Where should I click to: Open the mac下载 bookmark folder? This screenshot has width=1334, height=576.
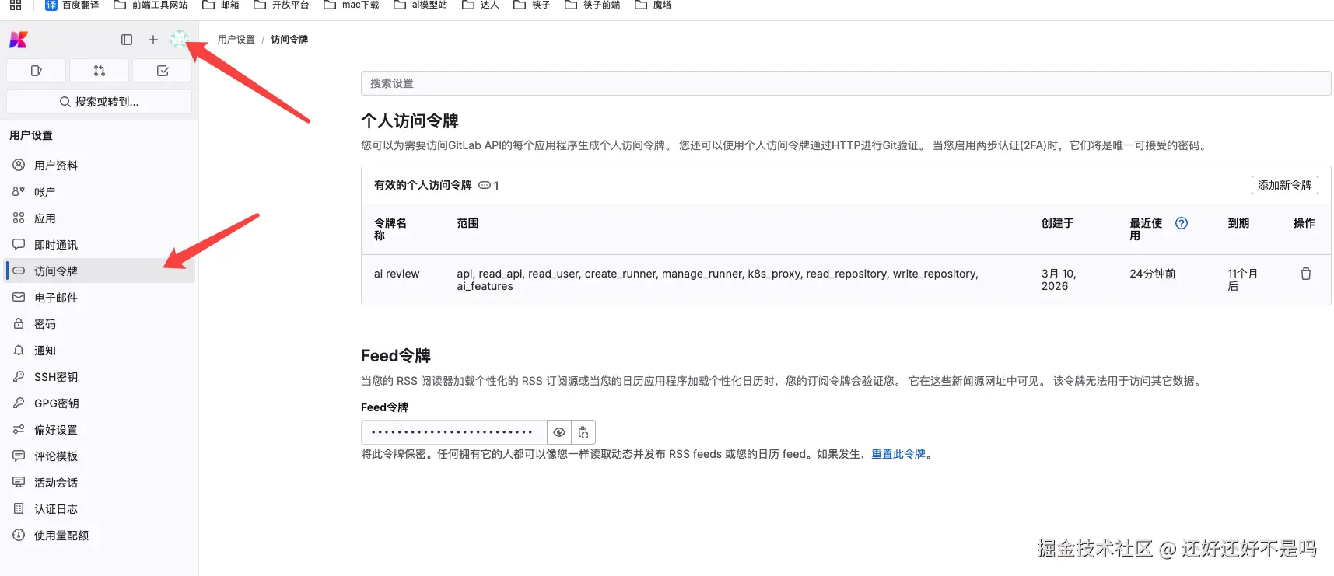pyautogui.click(x=352, y=5)
